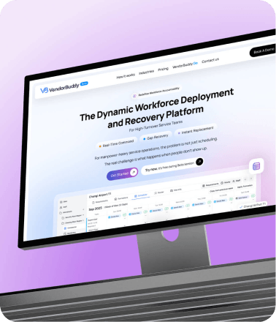Click the Changi Airport T1 checkmark toast
The width and height of the screenshot is (276, 322).
253,206
